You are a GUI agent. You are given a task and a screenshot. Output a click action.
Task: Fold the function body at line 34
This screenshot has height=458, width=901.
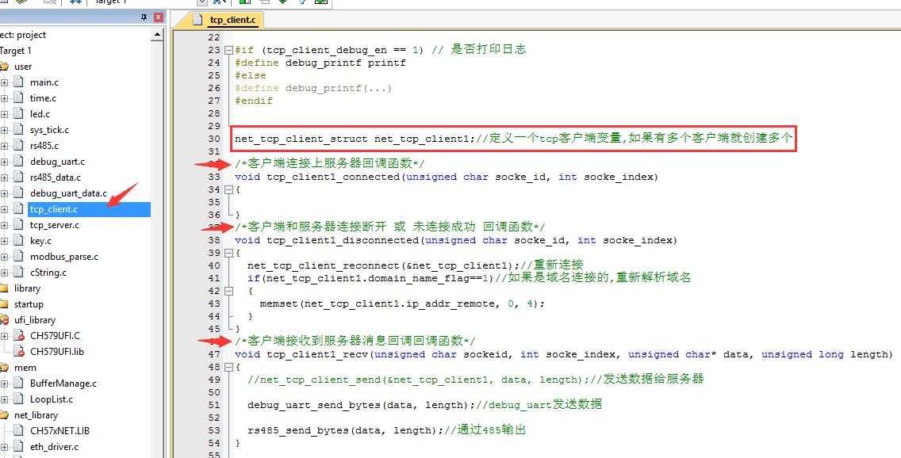pos(228,189)
